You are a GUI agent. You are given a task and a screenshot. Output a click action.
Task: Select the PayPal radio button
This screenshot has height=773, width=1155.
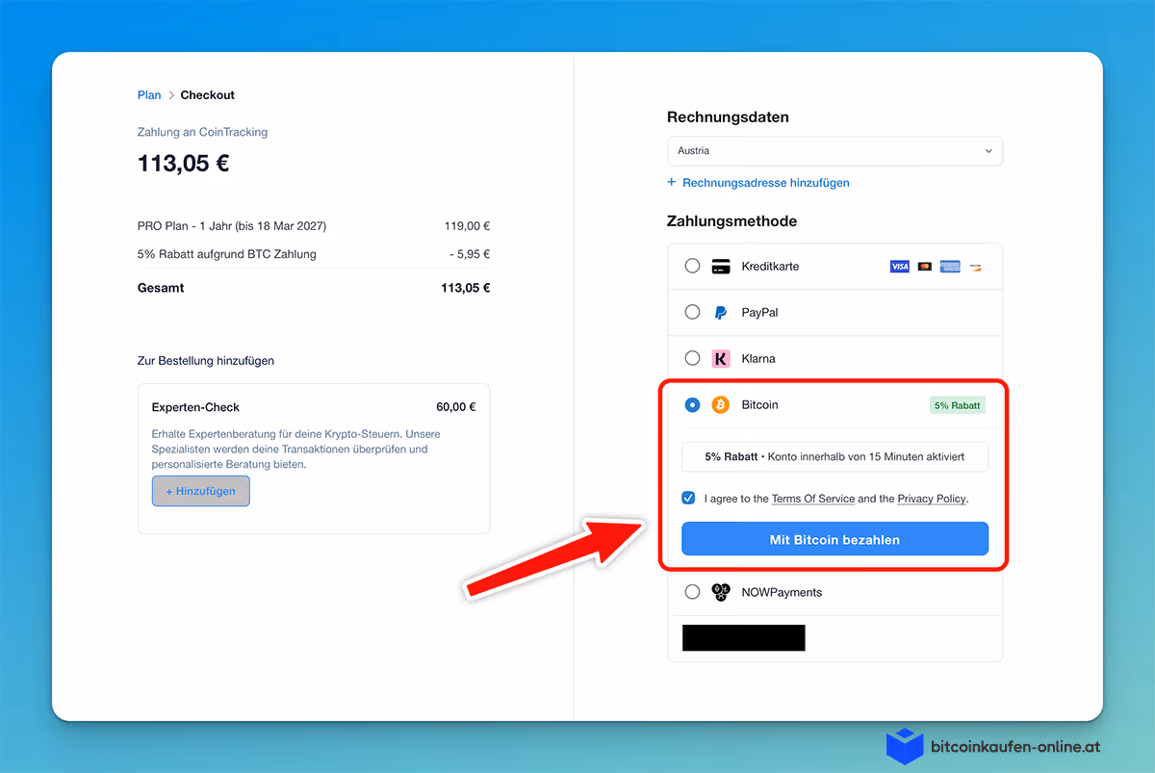(x=692, y=312)
